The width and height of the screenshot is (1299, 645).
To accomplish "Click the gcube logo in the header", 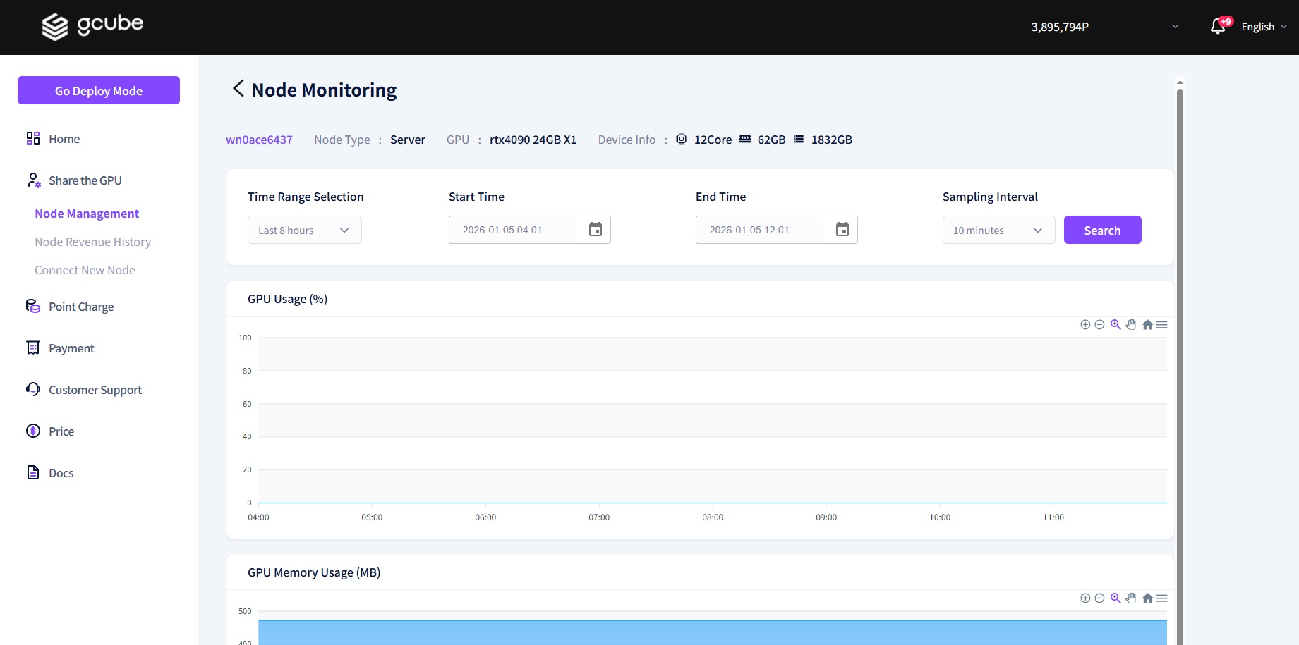I will (92, 26).
